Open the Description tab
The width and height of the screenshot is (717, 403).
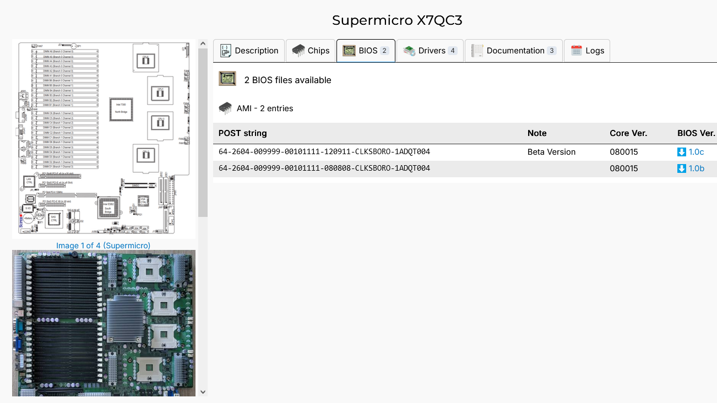pyautogui.click(x=249, y=51)
